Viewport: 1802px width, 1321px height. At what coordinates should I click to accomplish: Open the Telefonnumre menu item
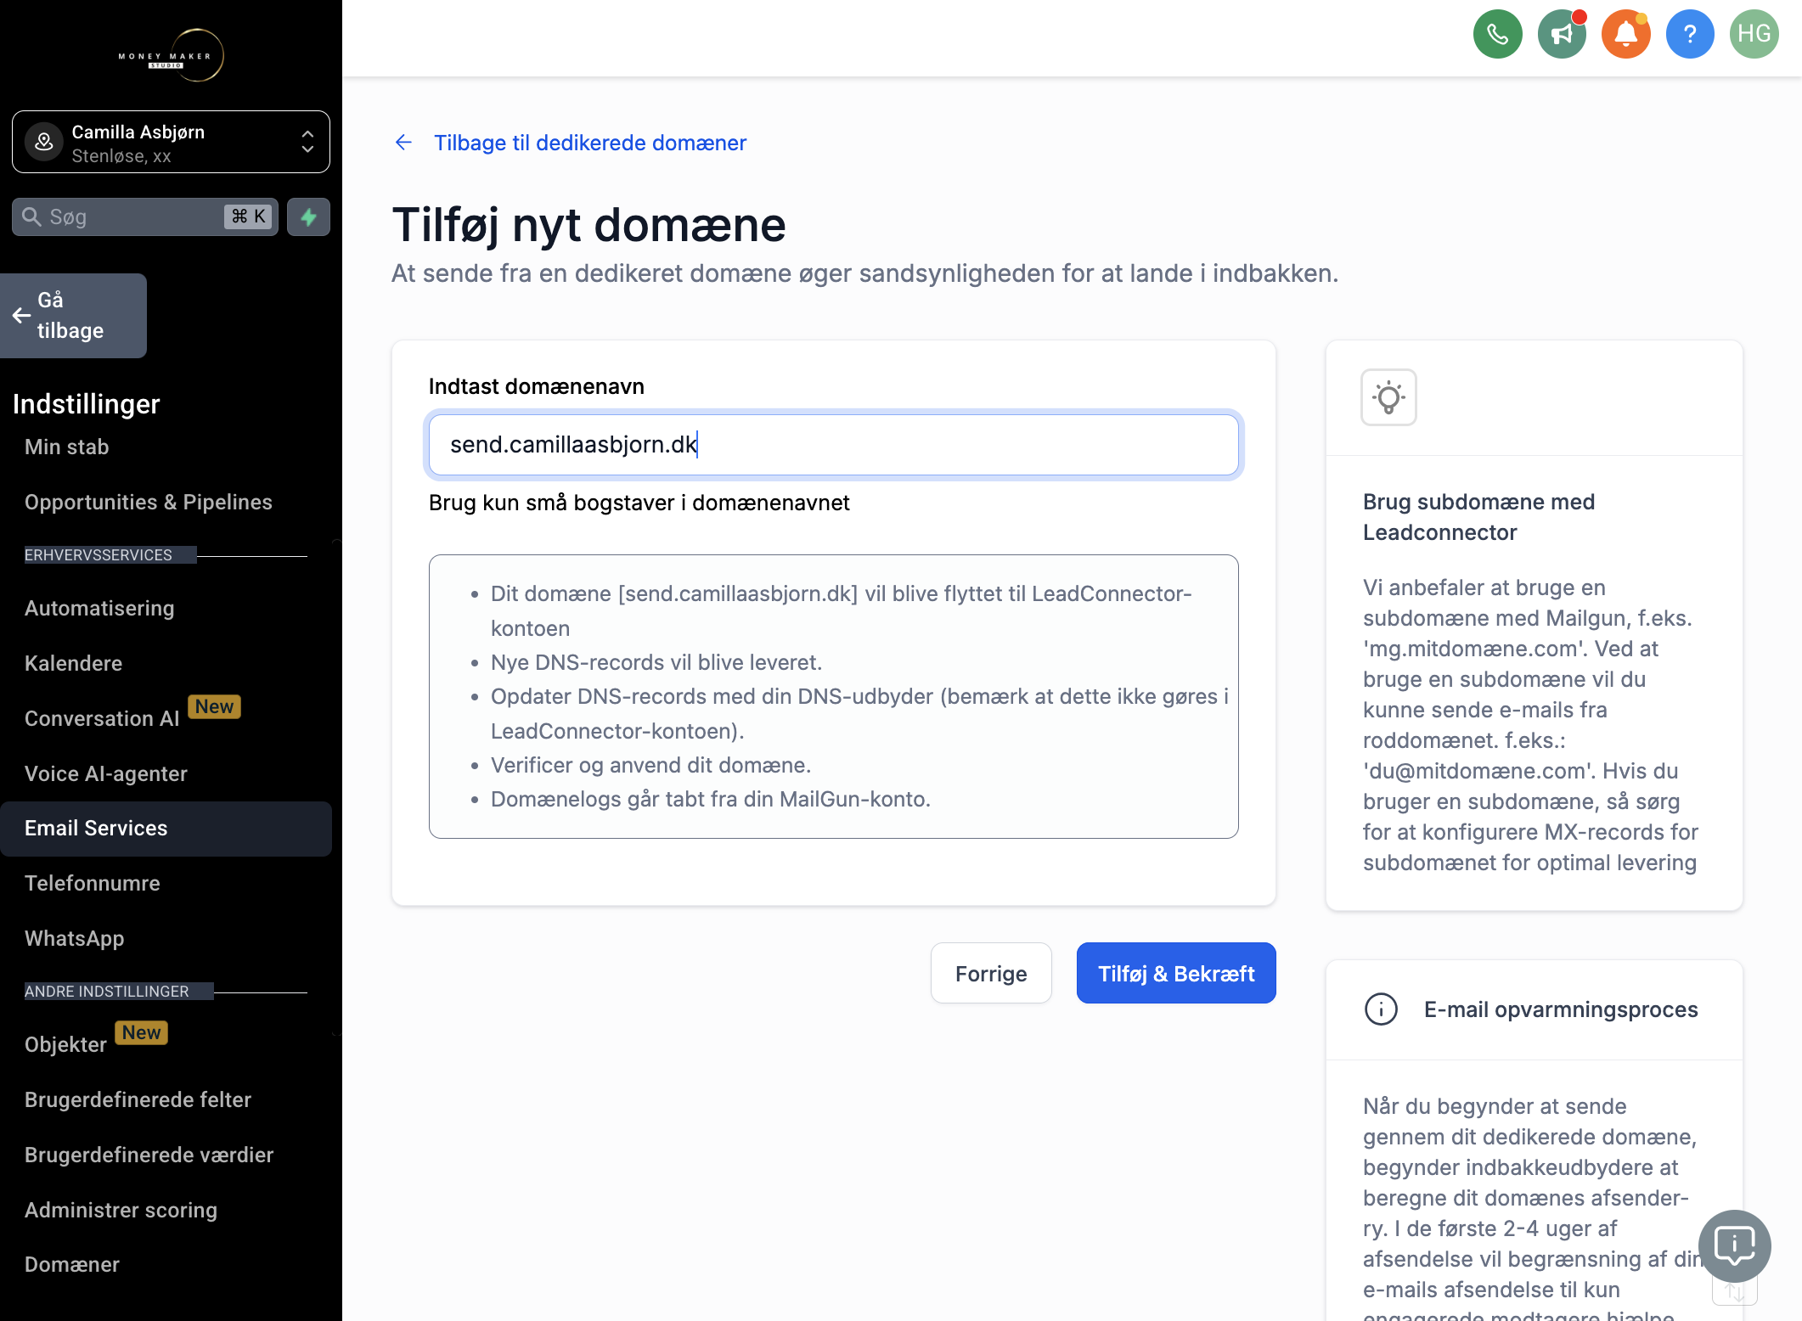point(93,883)
